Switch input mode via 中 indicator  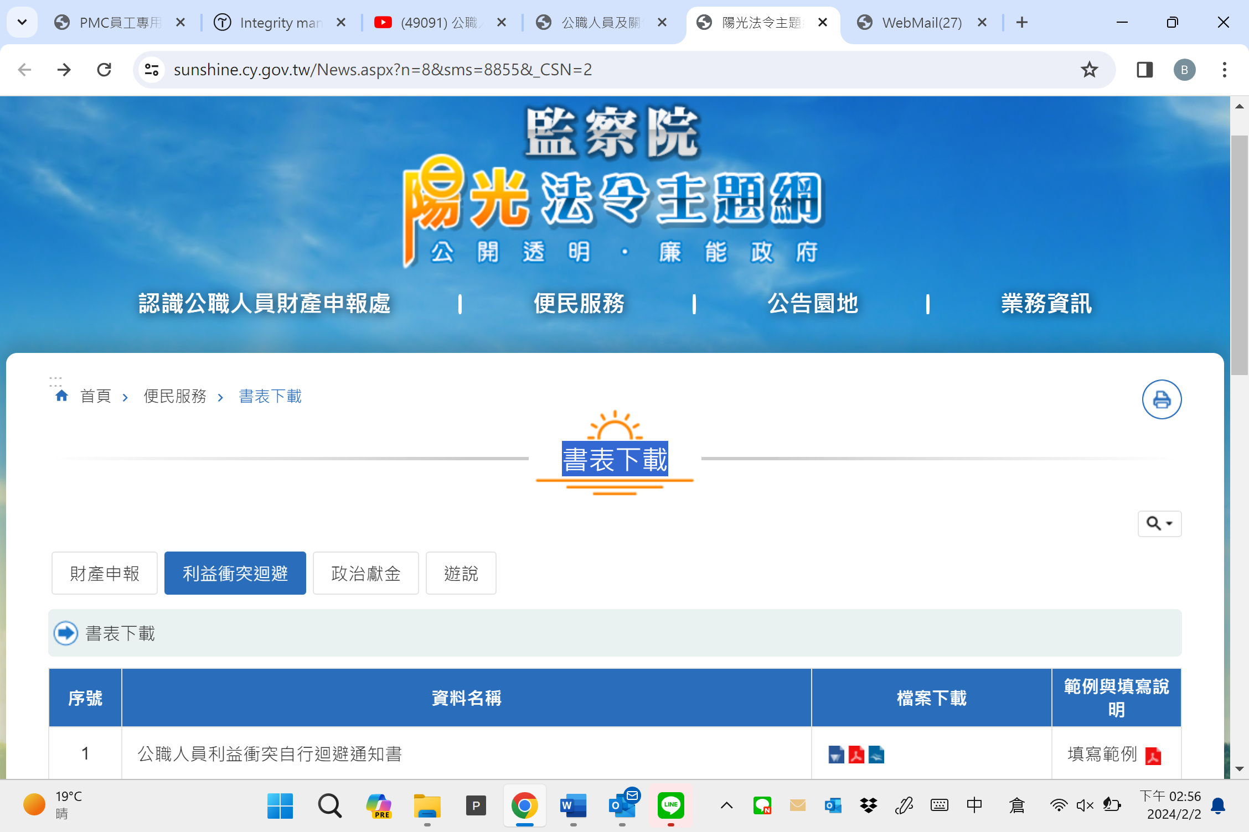click(x=974, y=805)
